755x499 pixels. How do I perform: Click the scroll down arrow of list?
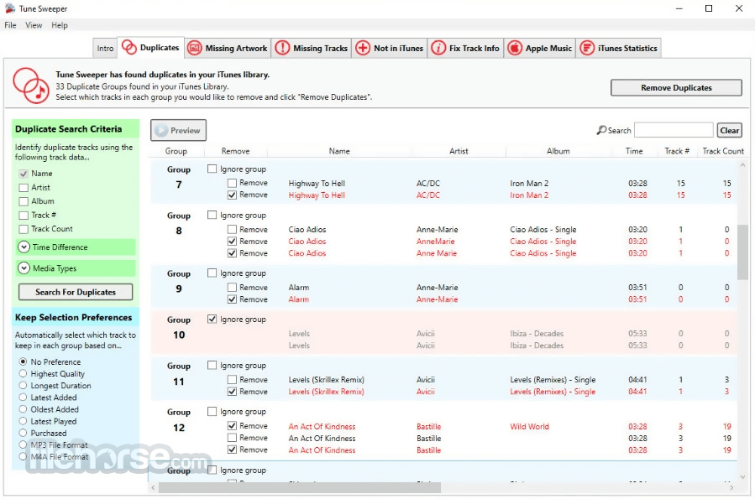pyautogui.click(x=742, y=477)
